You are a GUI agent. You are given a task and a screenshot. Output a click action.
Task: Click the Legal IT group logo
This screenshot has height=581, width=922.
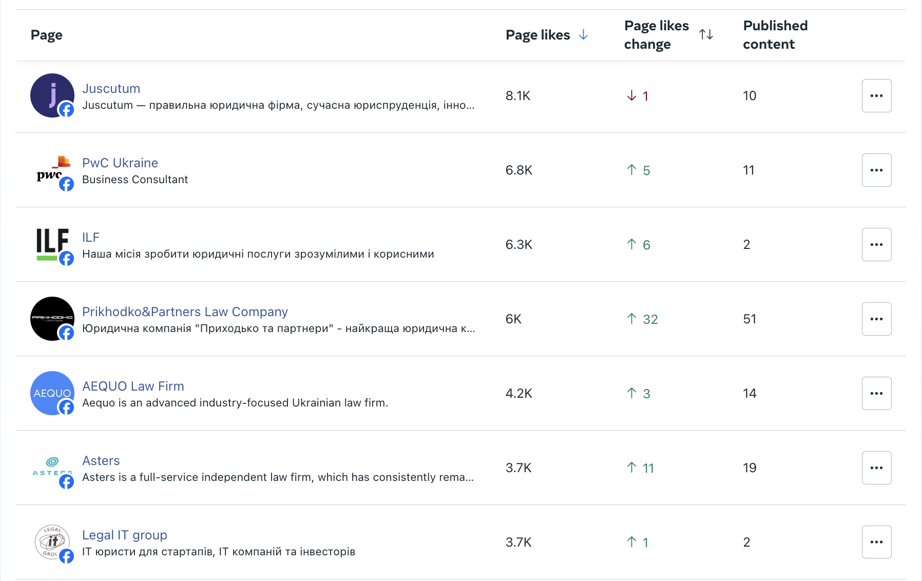[52, 542]
